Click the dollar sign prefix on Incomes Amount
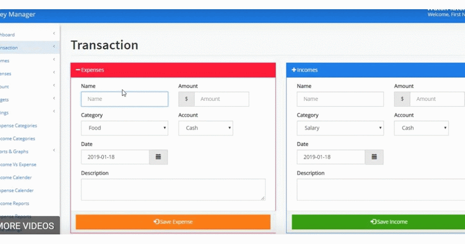This screenshot has width=465, height=244. pyautogui.click(x=402, y=99)
